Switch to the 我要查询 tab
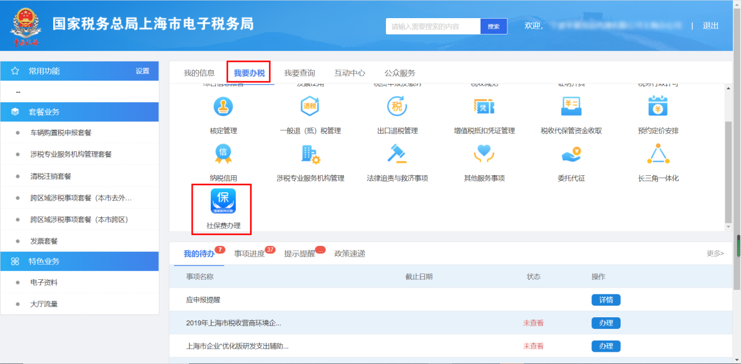 point(300,73)
